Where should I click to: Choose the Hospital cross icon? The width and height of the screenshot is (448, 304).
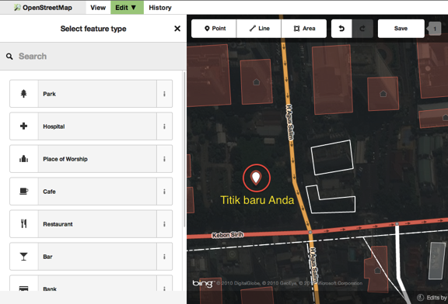click(x=23, y=126)
